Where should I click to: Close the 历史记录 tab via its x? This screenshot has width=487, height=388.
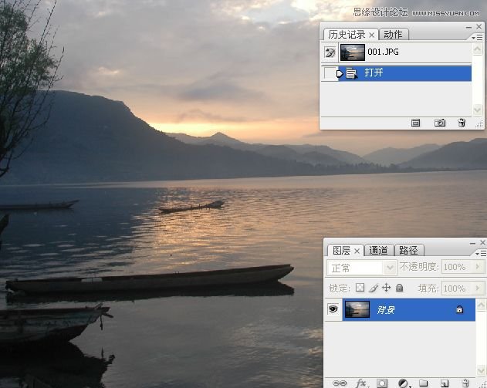click(x=371, y=35)
